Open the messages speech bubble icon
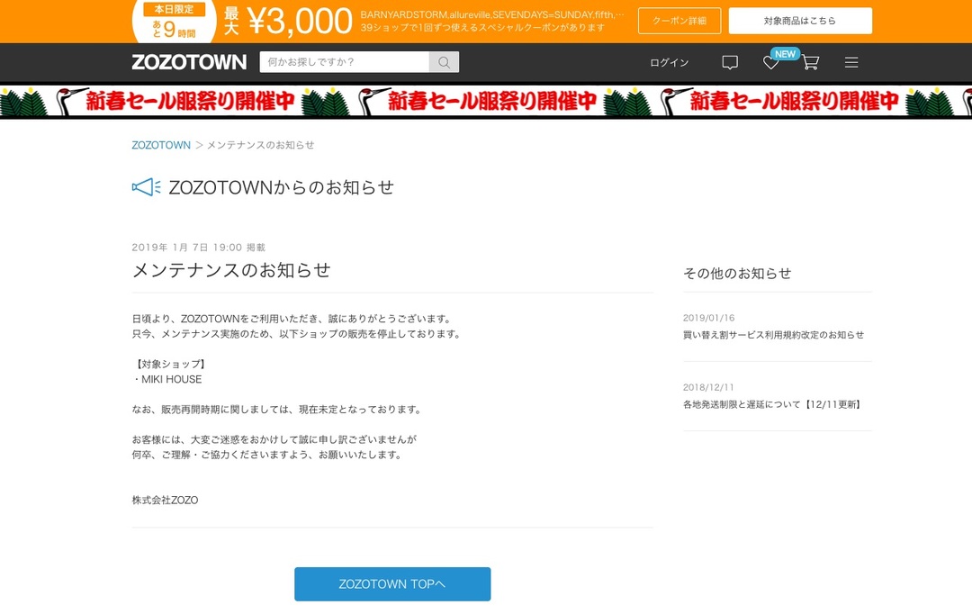 click(x=730, y=62)
